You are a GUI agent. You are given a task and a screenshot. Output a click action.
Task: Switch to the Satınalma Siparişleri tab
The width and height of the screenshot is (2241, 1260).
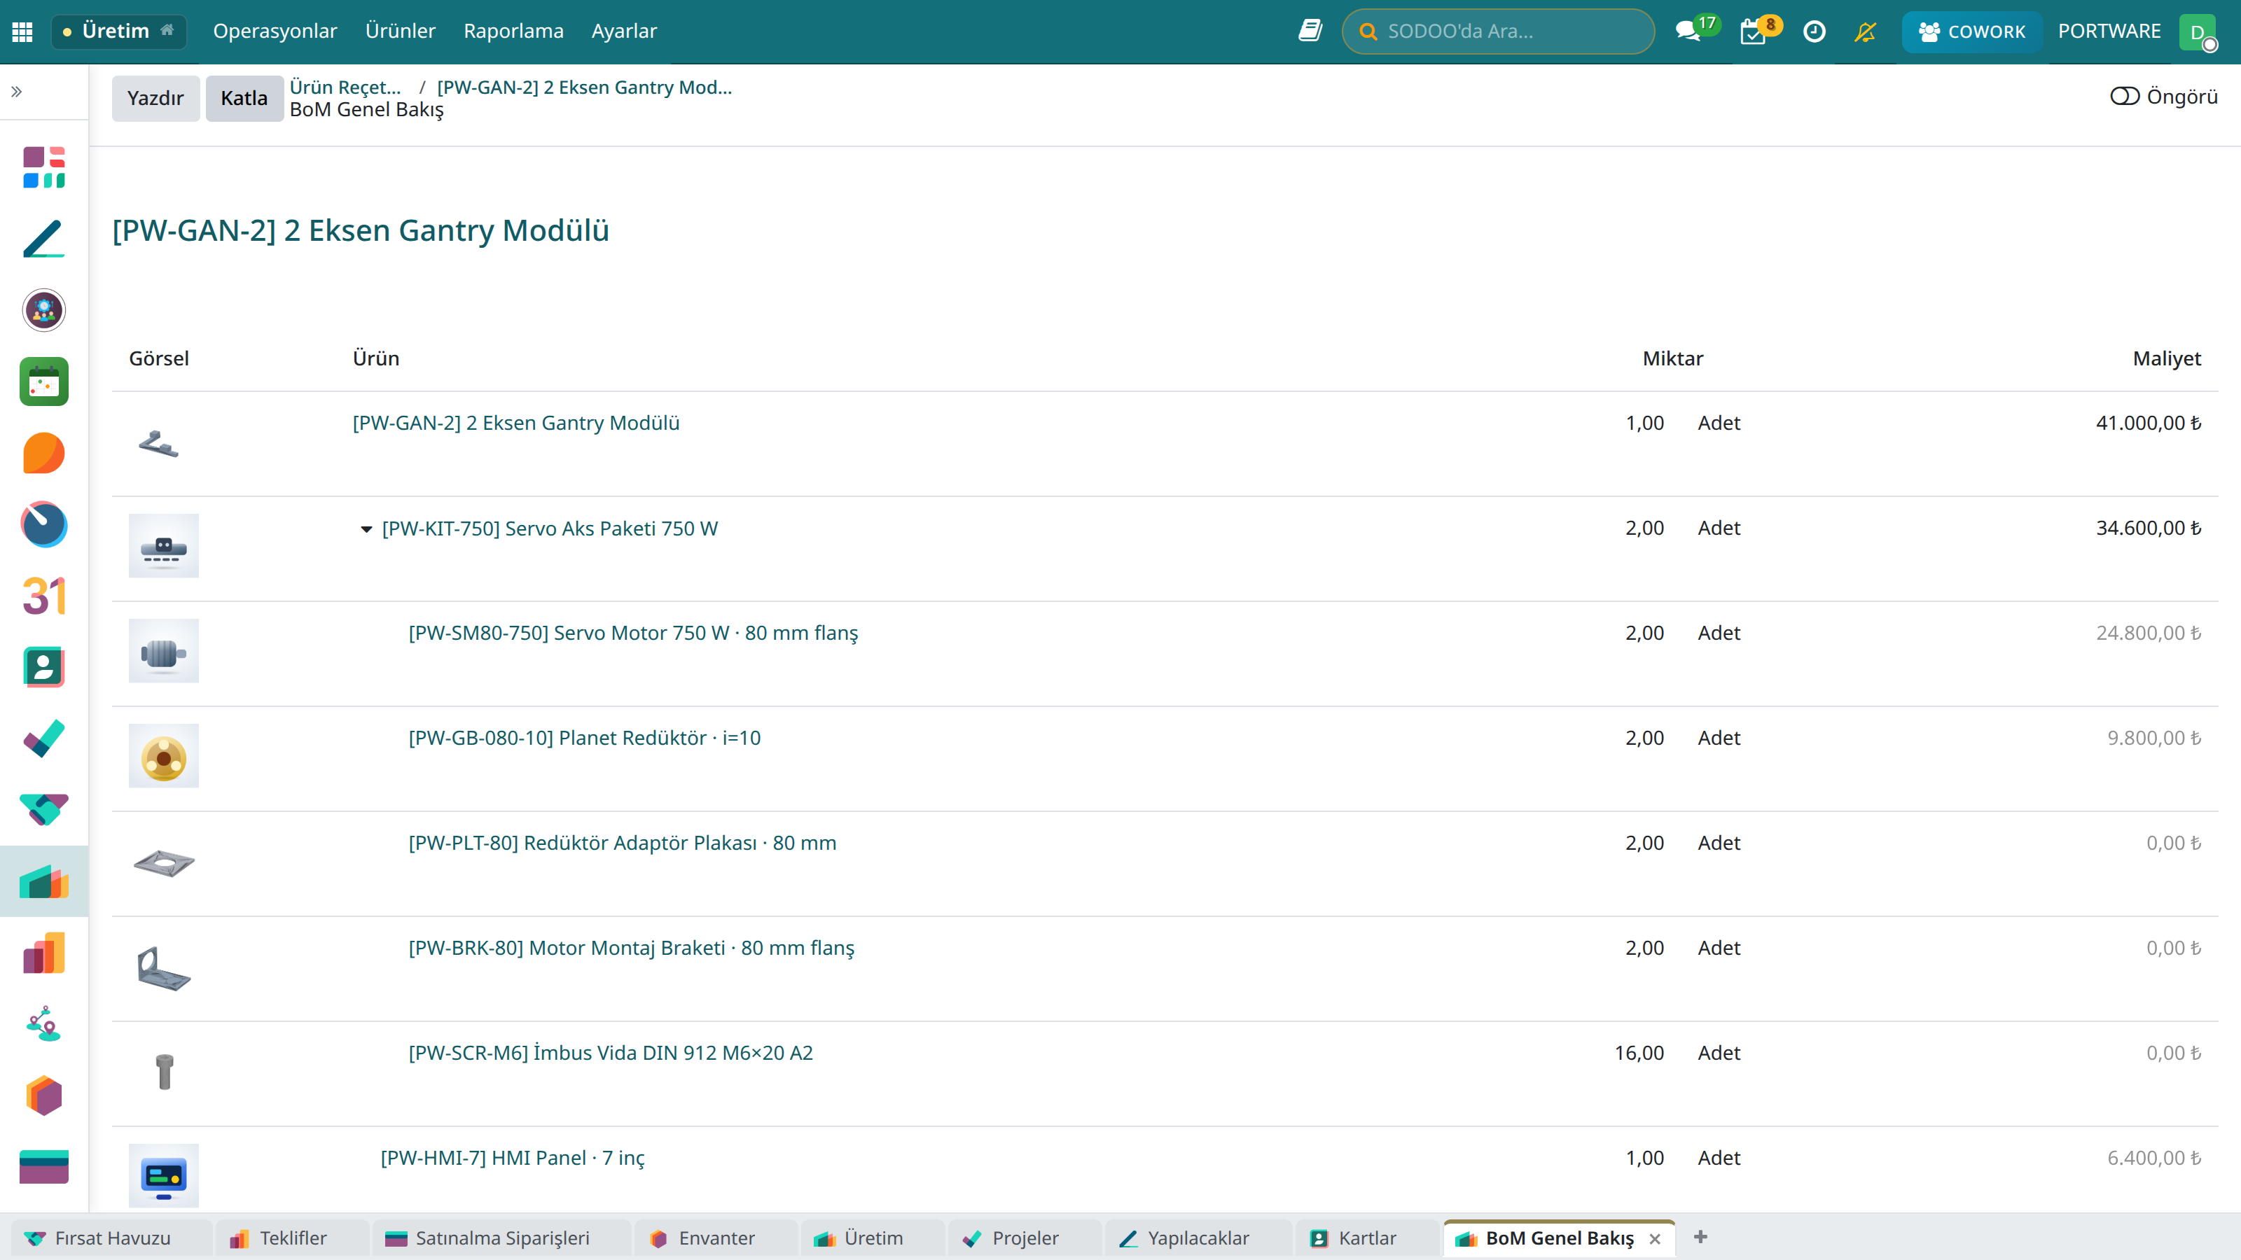click(501, 1238)
